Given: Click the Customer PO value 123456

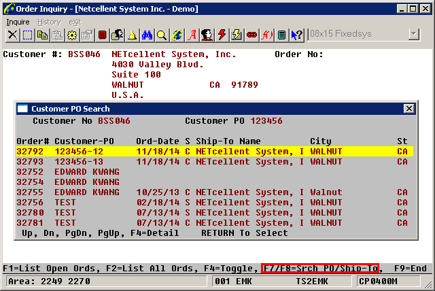Looking at the screenshot, I should (266, 121).
